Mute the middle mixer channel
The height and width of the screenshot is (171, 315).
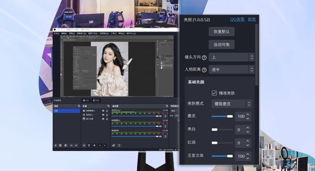click(x=160, y=126)
